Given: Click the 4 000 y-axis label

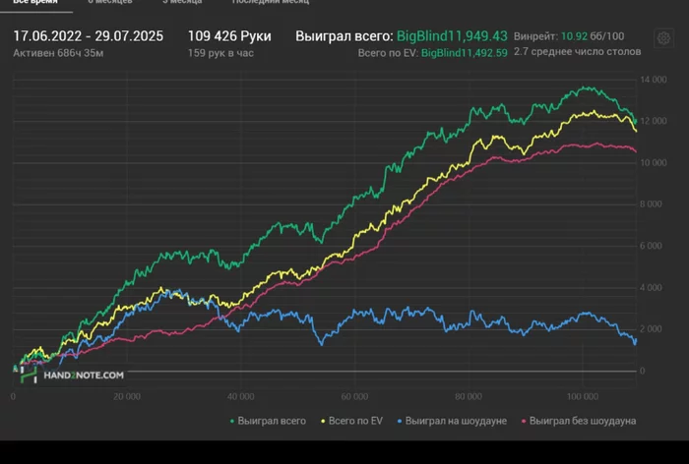Looking at the screenshot, I should coord(651,287).
